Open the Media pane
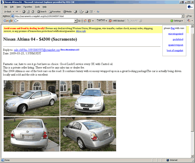 [x=67, y=12]
